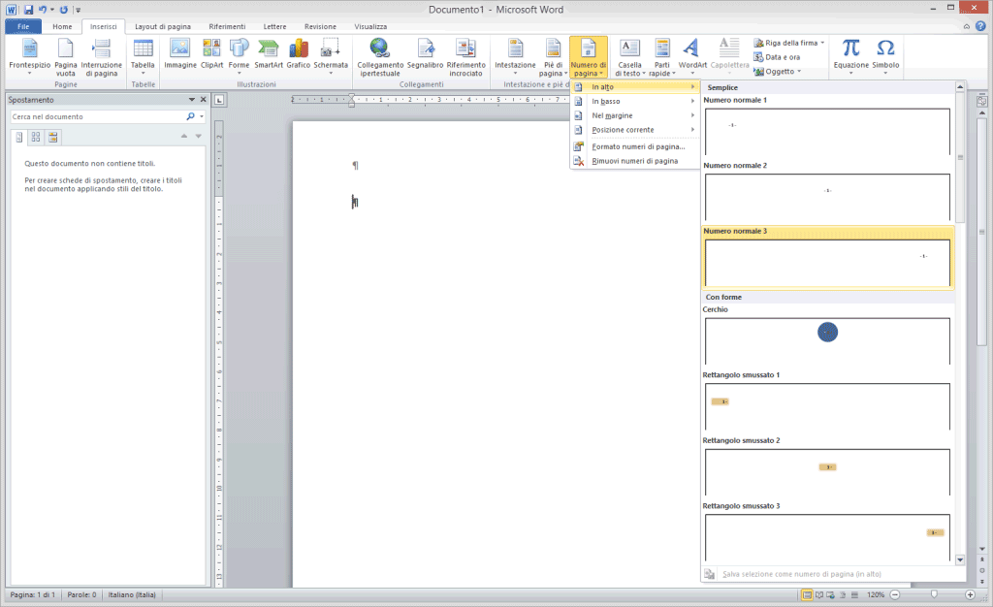993x607 pixels.
Task: Switch to the Riferimenti tab
Action: [x=227, y=26]
